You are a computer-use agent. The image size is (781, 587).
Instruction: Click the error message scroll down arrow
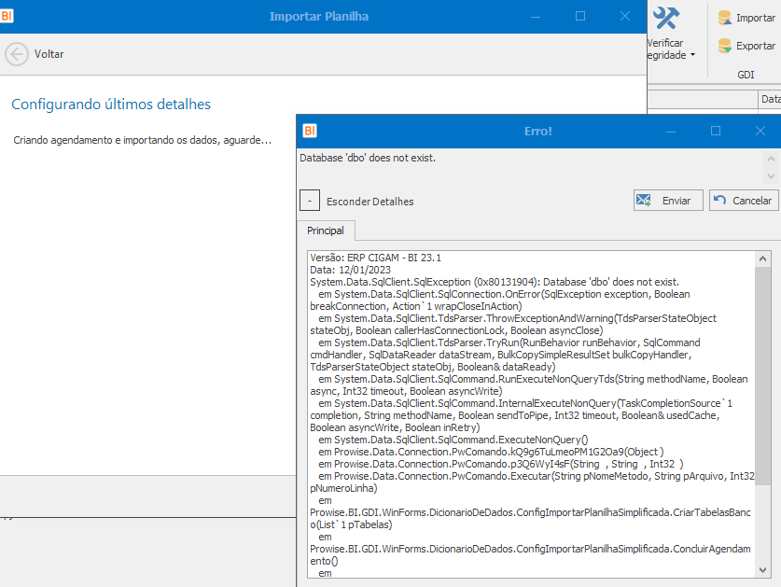pyautogui.click(x=771, y=175)
